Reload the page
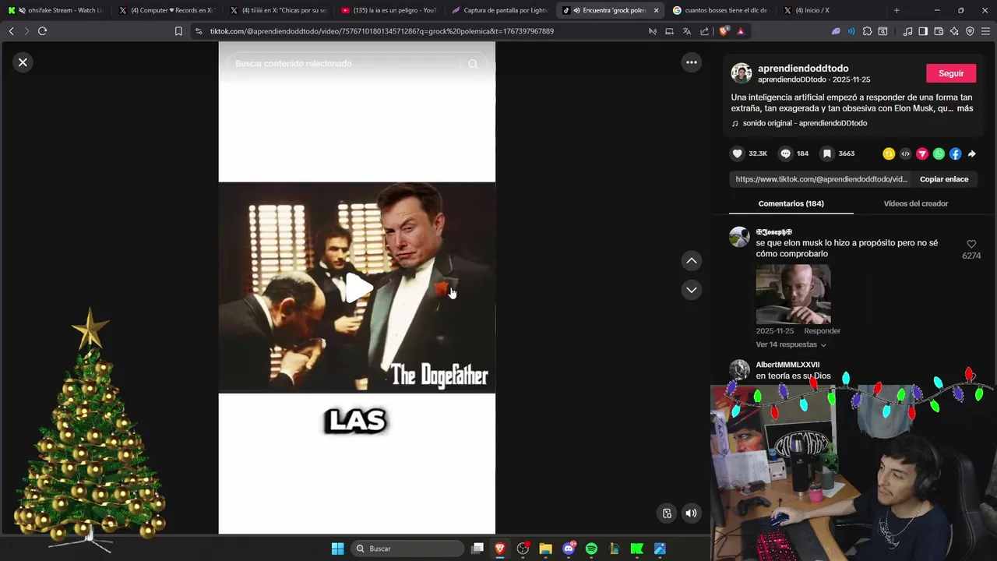Viewport: 997px width, 561px height. click(x=42, y=31)
